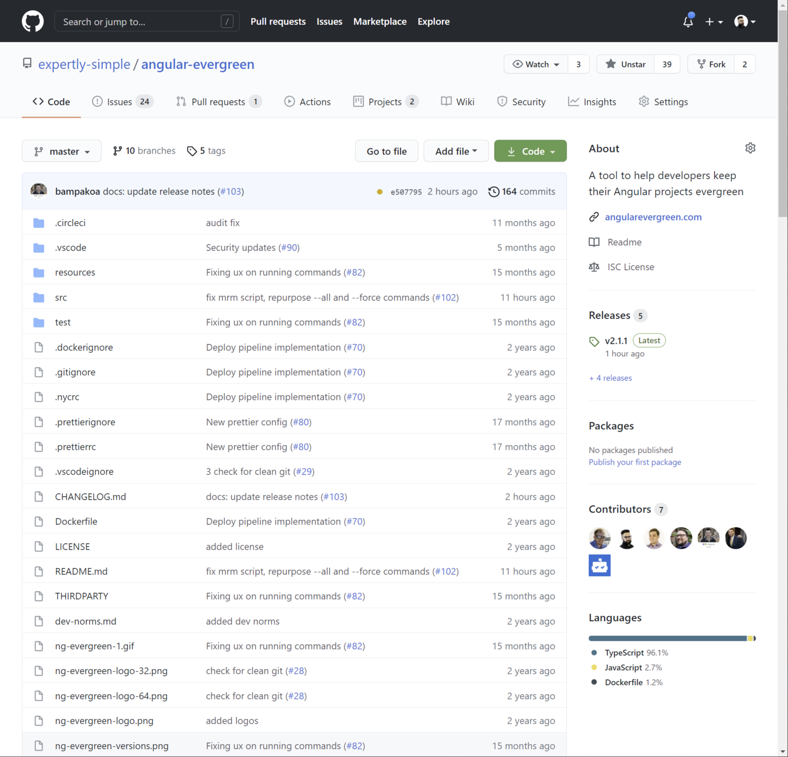788x757 pixels.
Task: Expand the Add file dropdown
Action: coord(456,151)
